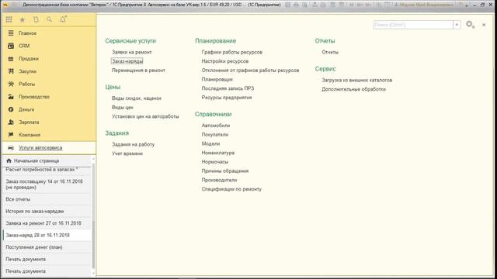Screen dimensions: 497x279
Task: Open Дополнительные обработки link
Action: [354, 89]
